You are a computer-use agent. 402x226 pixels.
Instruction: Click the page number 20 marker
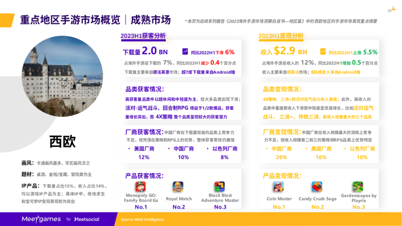390,11
